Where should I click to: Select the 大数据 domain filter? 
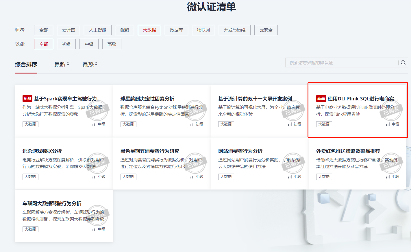pos(149,30)
